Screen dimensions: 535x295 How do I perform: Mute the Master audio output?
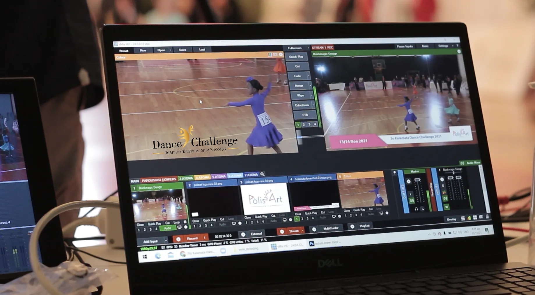tap(412, 201)
